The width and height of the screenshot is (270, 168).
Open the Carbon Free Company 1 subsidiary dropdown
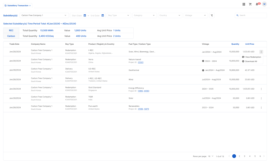point(44,15)
